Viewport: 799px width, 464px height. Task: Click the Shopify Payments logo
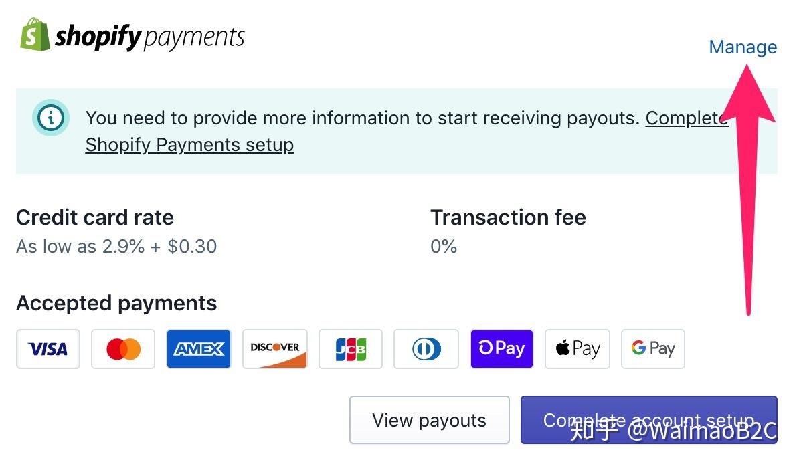coord(131,37)
